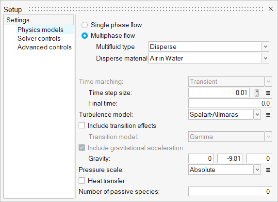Open Solver controls settings

click(x=39, y=38)
